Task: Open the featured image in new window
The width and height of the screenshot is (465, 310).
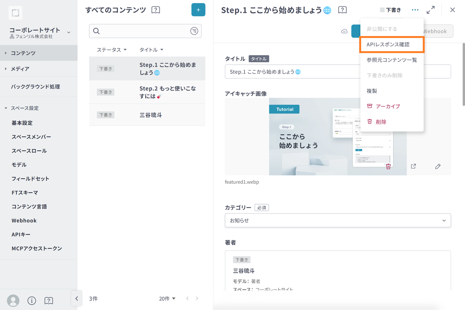Action: point(413,166)
